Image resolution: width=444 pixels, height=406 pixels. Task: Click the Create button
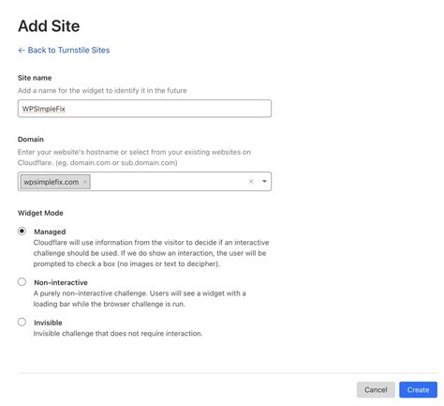click(418, 390)
